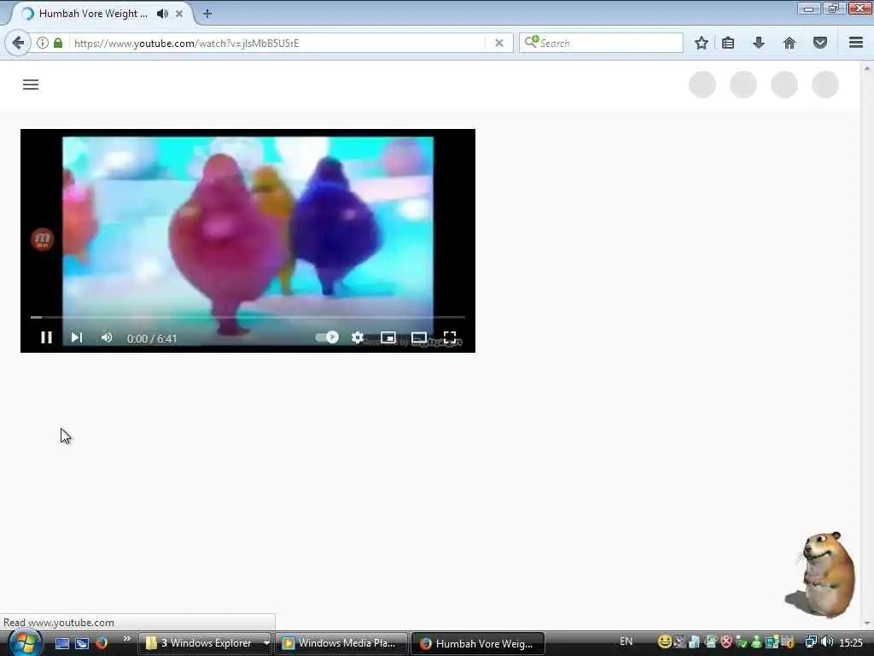
Task: Click the 15:25 taskbar clock
Action: click(x=851, y=642)
